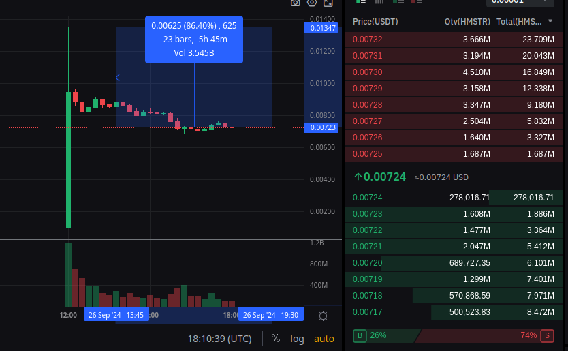Open timezone menu at 18:10:39 (UTC)
The height and width of the screenshot is (351, 568).
219,339
